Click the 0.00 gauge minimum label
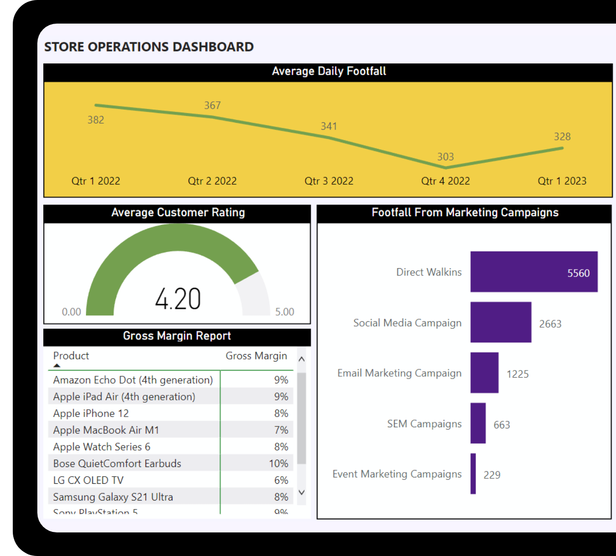The image size is (616, 556). point(71,312)
